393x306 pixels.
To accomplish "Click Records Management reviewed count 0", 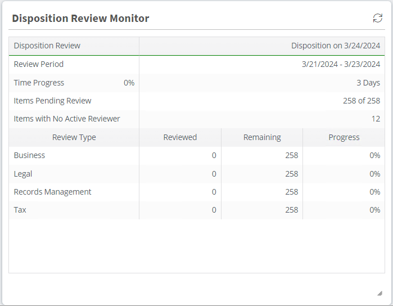I will [214, 192].
